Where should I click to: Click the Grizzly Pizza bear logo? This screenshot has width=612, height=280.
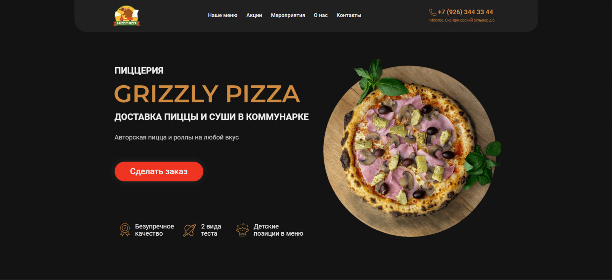click(127, 16)
